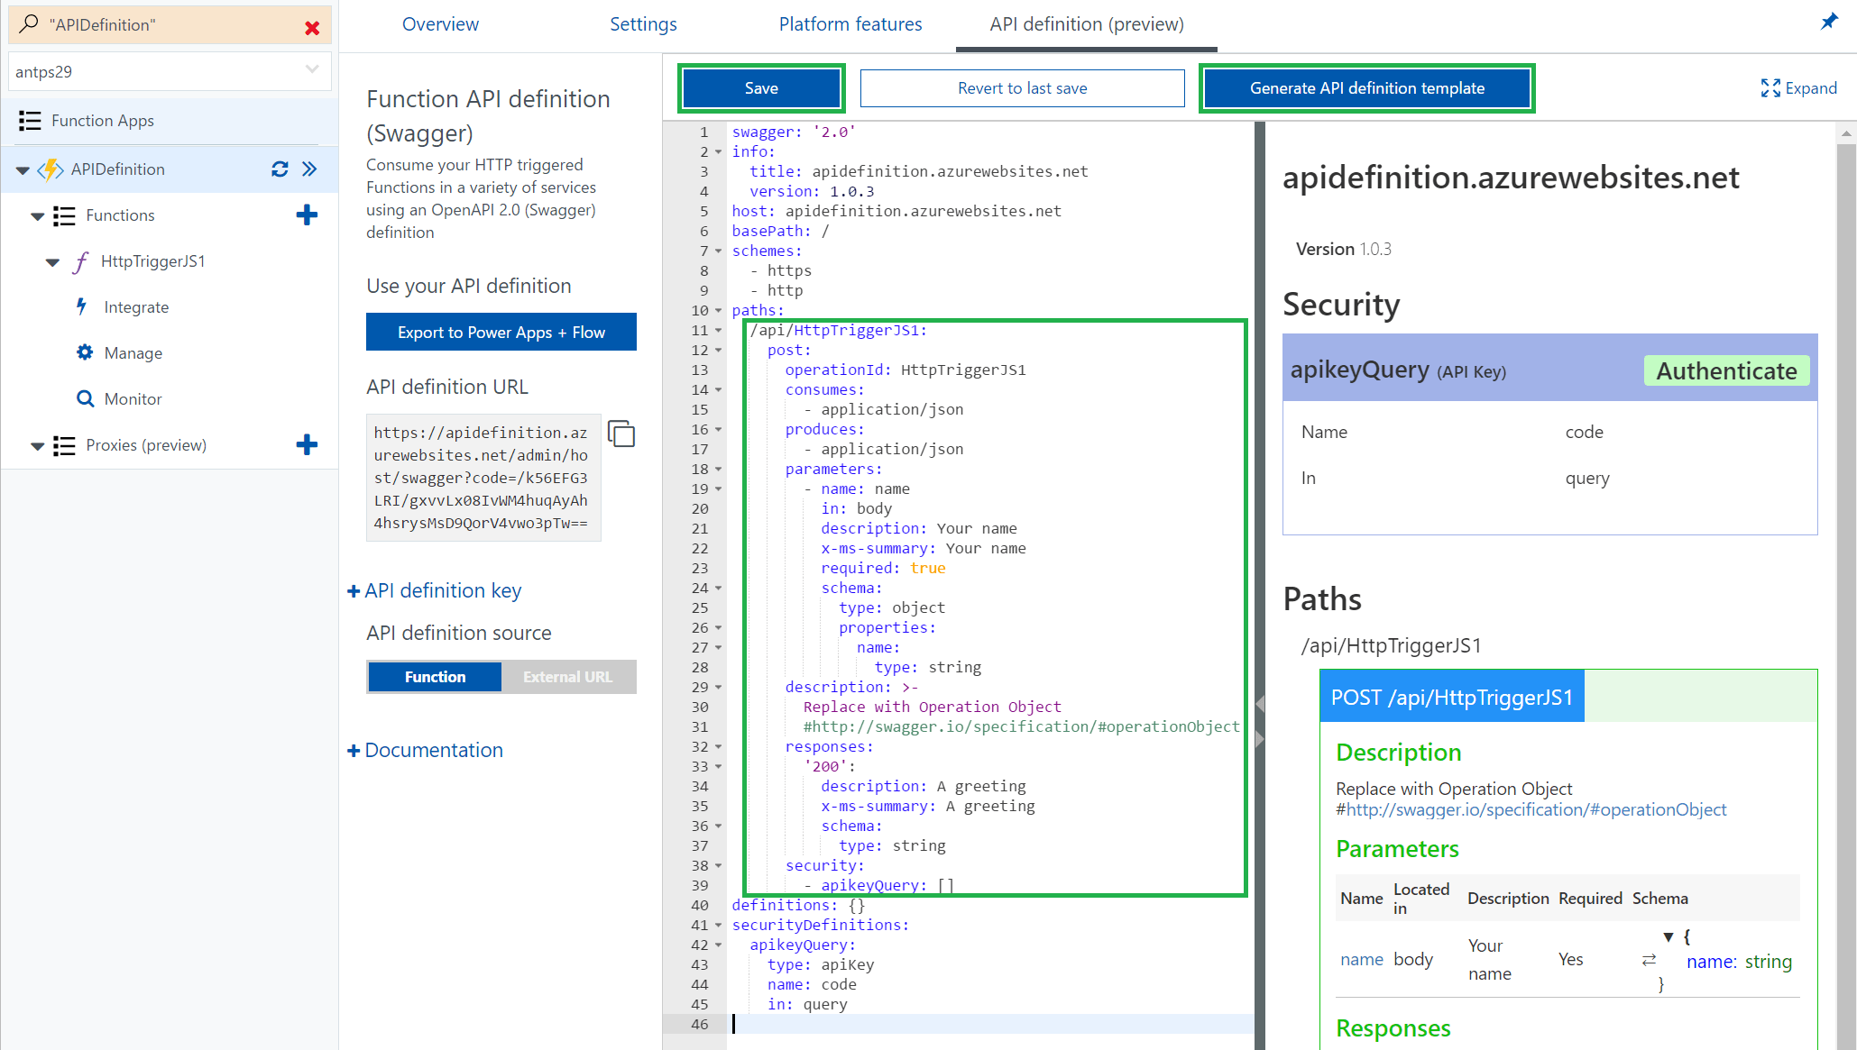Click the Authenticate button for apikeyQuery
This screenshot has height=1050, width=1857.
[x=1725, y=370]
